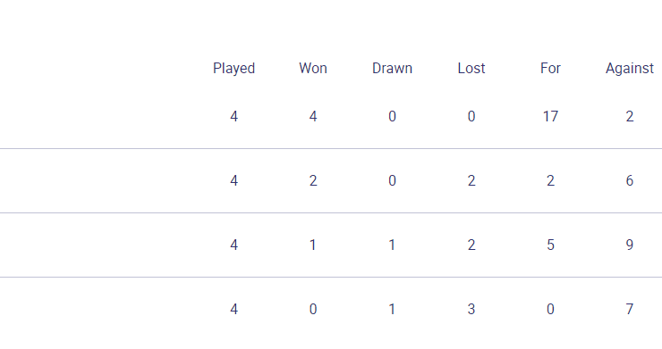Click the Against column header

point(630,68)
